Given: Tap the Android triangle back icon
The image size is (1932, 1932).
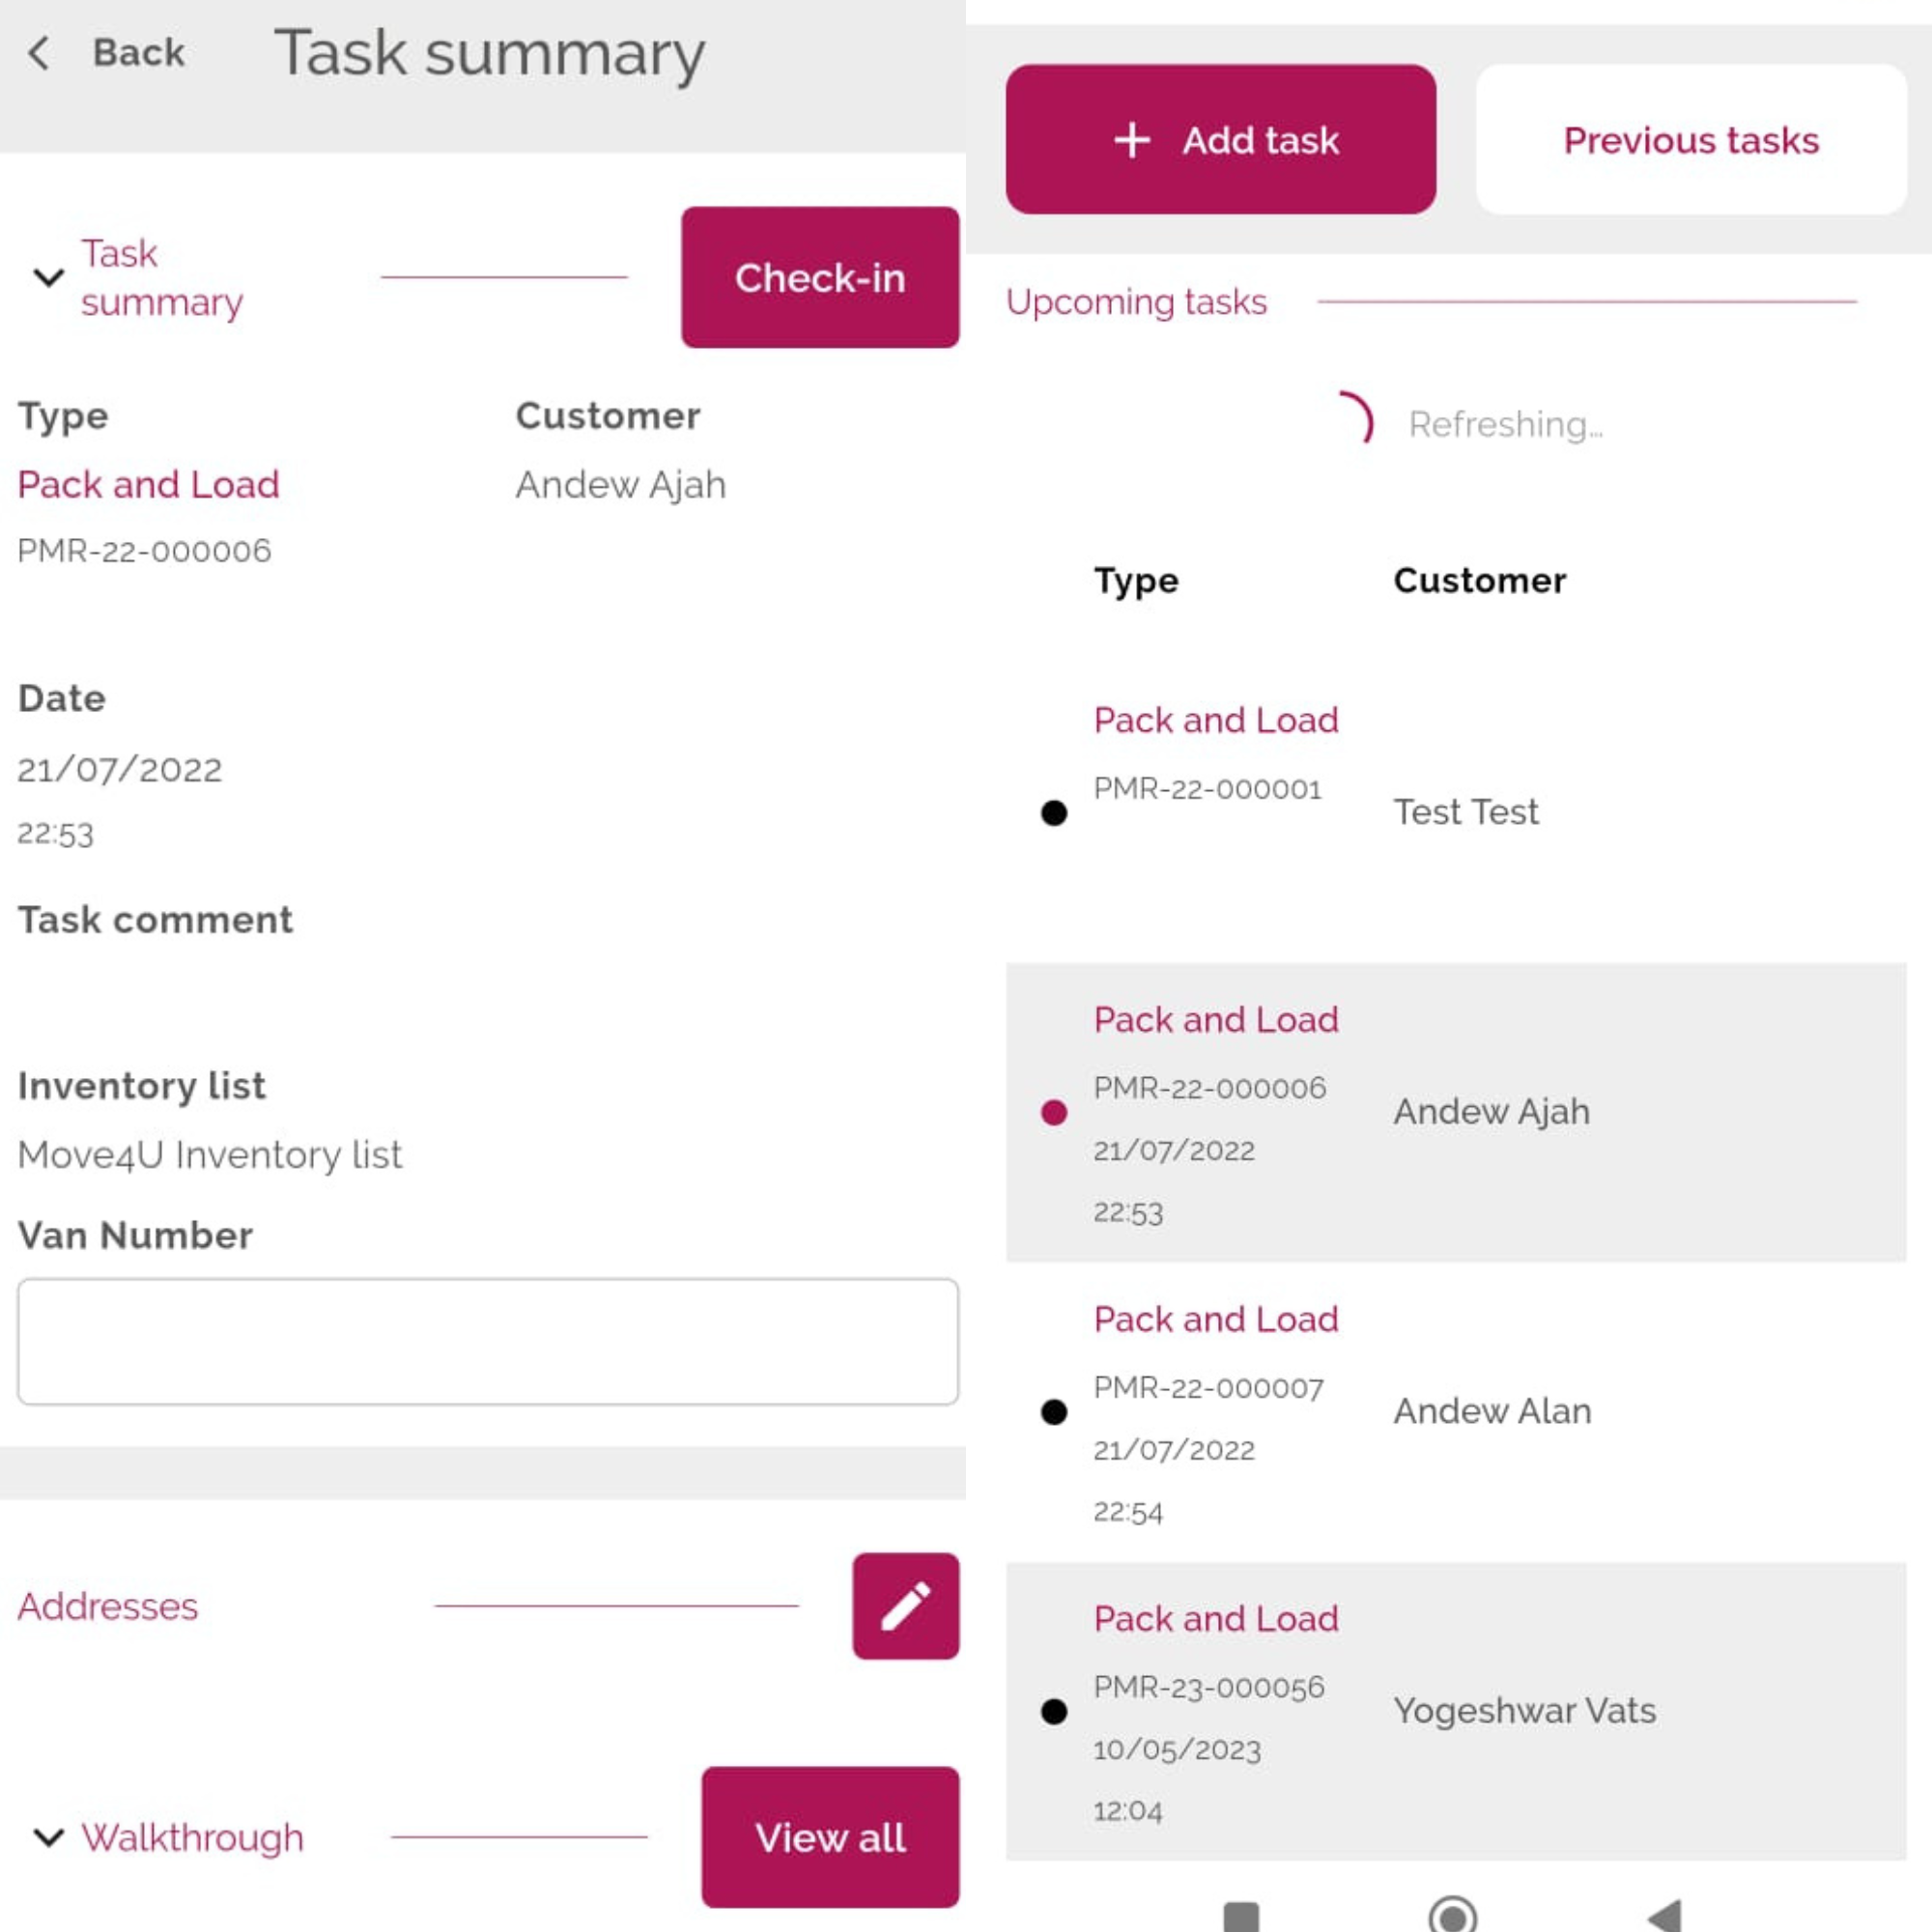Looking at the screenshot, I should (1665, 1915).
